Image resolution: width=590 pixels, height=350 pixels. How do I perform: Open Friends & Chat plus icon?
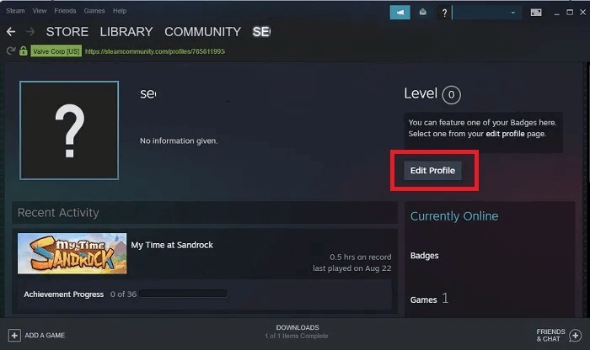click(x=576, y=335)
